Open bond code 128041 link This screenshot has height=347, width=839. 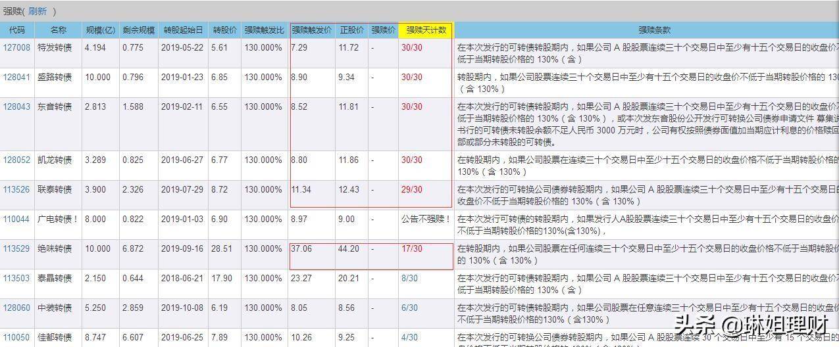click(16, 77)
